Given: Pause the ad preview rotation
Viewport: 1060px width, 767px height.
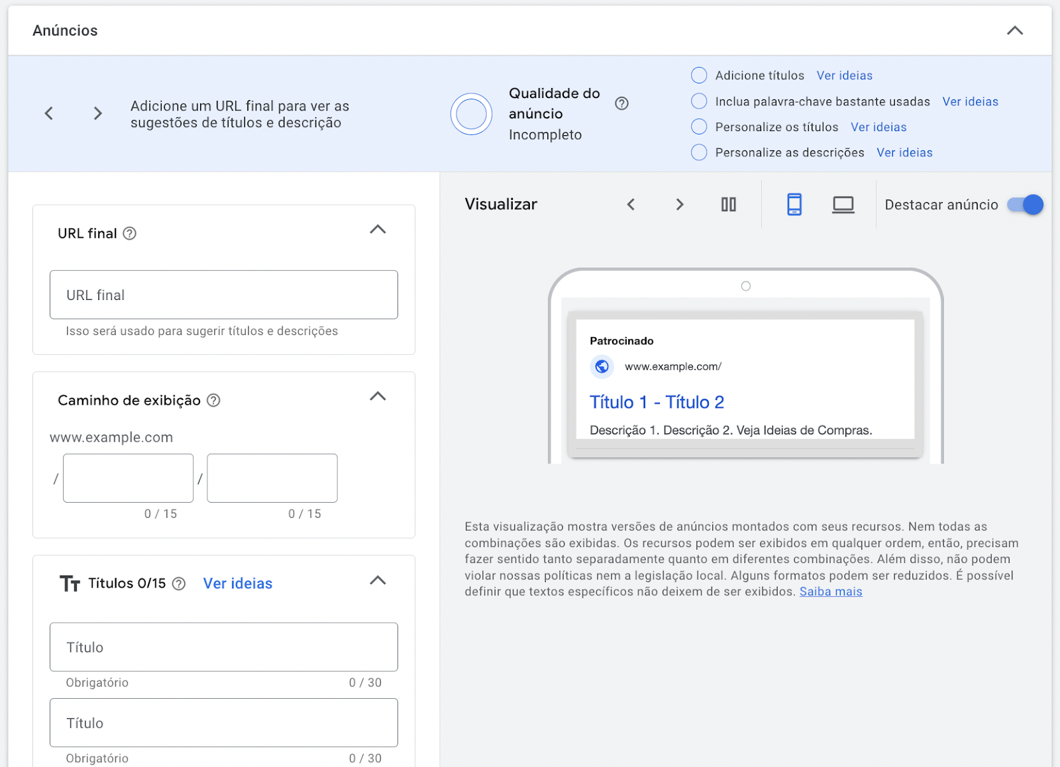Looking at the screenshot, I should click(x=729, y=205).
